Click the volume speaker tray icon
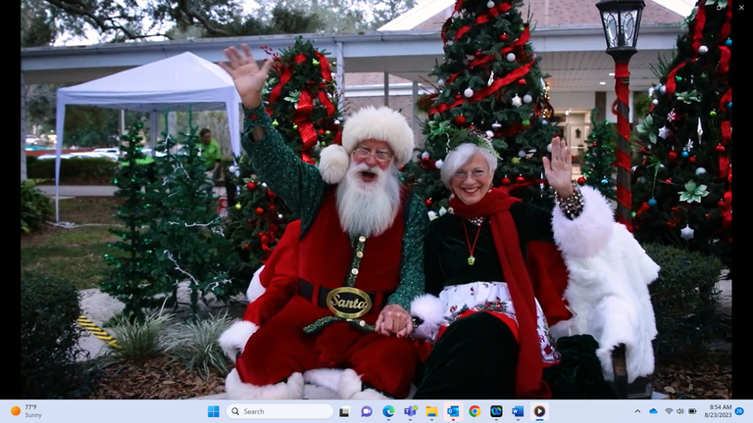 coord(680,411)
